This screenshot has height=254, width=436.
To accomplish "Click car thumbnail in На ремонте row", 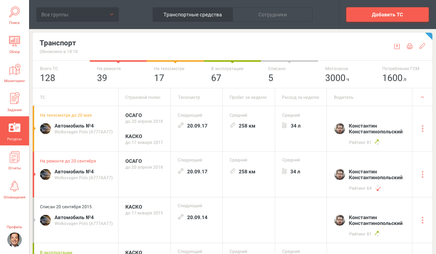I will (x=45, y=175).
